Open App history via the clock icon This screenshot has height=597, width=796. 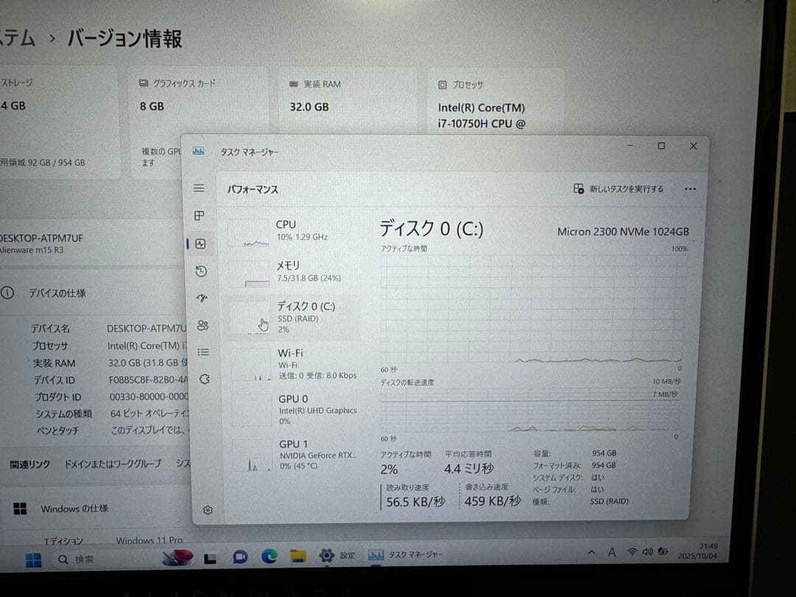pos(199,270)
